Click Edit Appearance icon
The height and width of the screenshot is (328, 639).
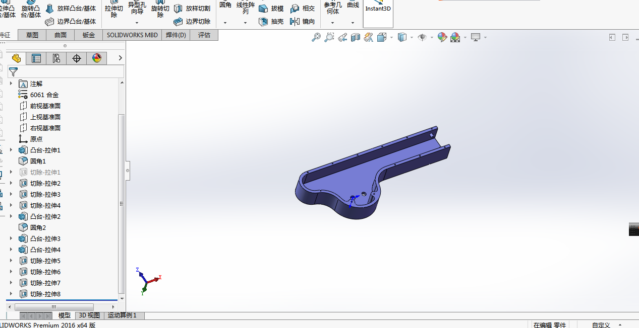pyautogui.click(x=442, y=37)
